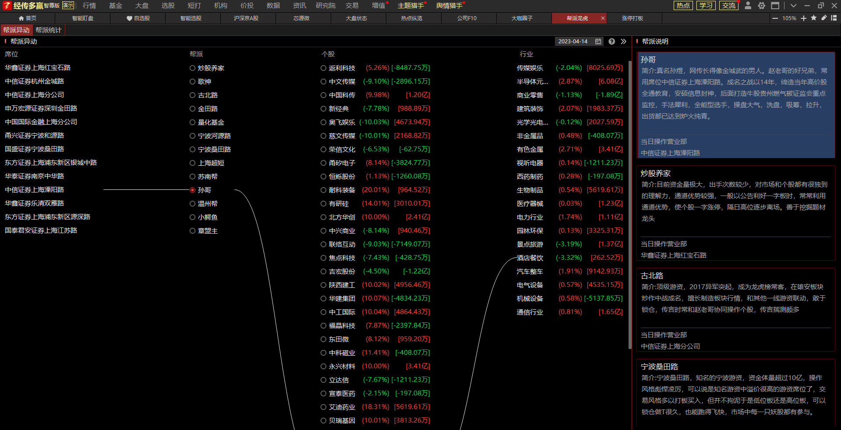Image resolution: width=841 pixels, height=430 pixels.
Task: Click the 105% zoom level value
Action: 789,18
